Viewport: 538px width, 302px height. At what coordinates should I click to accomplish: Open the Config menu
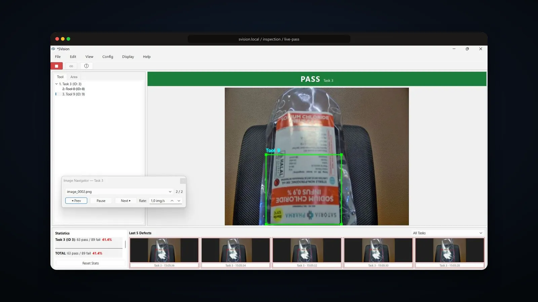pos(108,57)
